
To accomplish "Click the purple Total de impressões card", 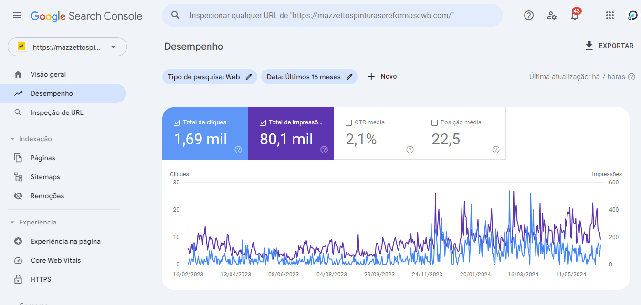I will pos(291,133).
